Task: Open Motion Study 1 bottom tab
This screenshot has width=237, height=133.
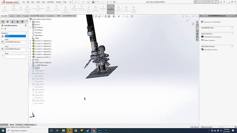Action: coord(30,125)
